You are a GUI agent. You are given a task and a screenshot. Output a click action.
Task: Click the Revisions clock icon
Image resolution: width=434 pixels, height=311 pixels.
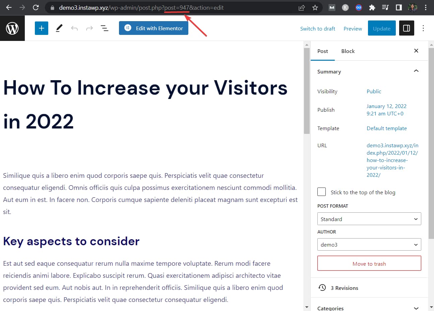click(322, 288)
